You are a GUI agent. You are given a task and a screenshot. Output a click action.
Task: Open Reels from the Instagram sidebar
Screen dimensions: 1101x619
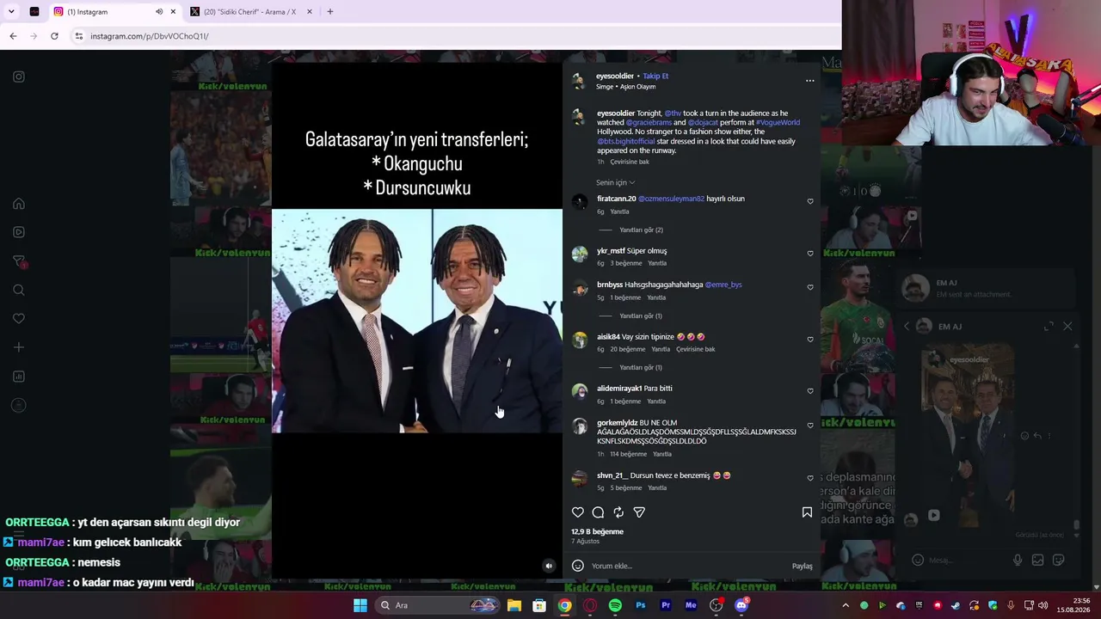(19, 232)
